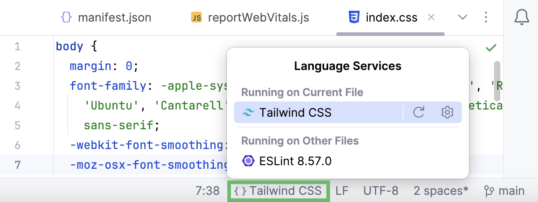
Task: Click the 'Running on Current File' heading
Action: point(302,92)
